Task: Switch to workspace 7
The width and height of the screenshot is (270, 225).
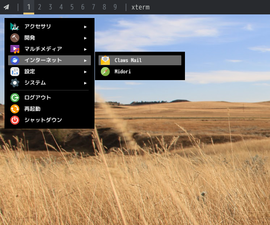Action: tap(94, 7)
